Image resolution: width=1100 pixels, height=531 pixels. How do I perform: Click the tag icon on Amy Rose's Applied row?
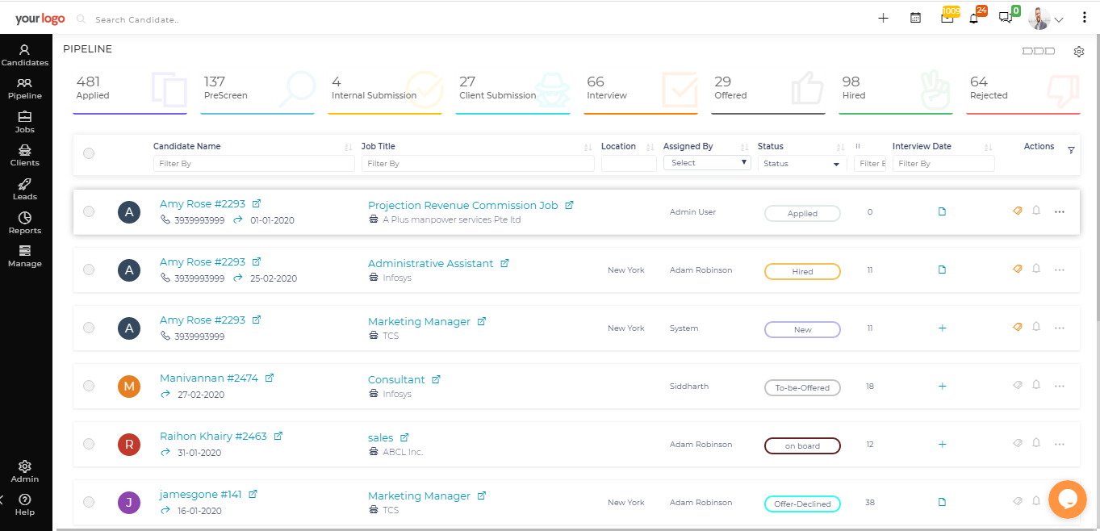point(1017,210)
